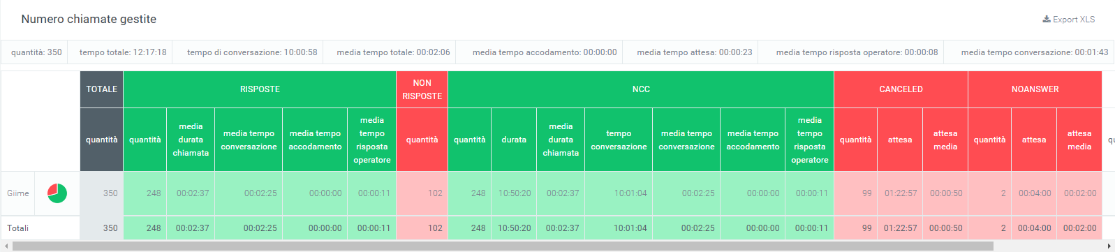Click the NOANSWER column group header
This screenshot has height=252, width=1115.
click(1035, 89)
